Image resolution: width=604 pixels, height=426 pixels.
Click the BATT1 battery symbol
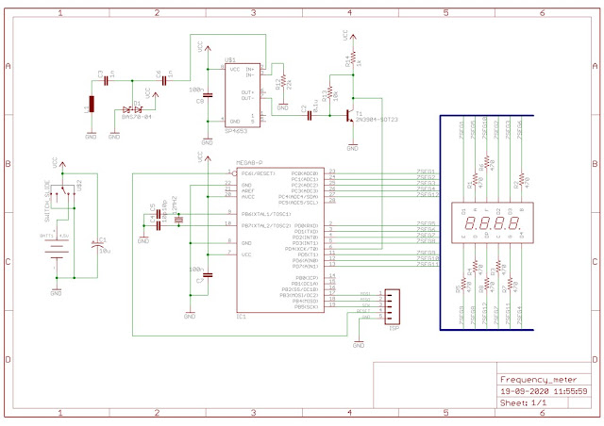pos(57,249)
